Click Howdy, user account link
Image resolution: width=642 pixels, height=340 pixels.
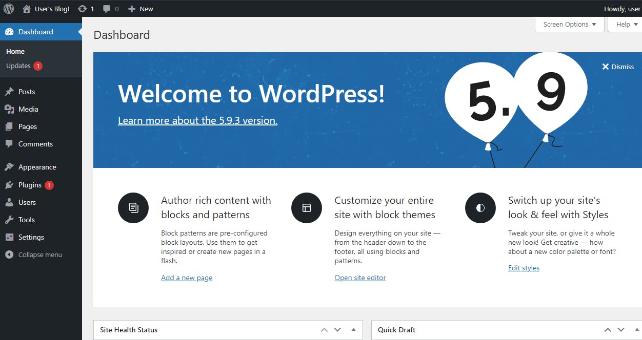622,9
